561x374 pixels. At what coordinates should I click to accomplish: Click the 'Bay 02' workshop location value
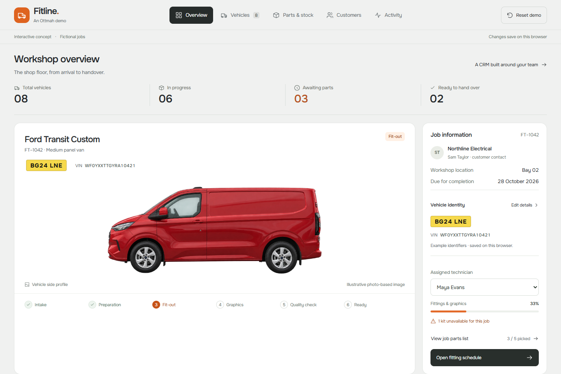(530, 170)
